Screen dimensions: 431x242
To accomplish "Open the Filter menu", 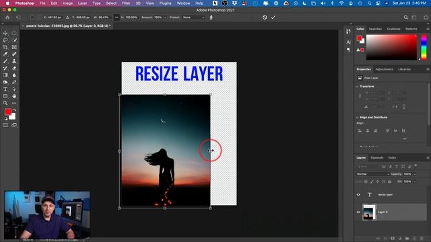I will click(x=126, y=3).
